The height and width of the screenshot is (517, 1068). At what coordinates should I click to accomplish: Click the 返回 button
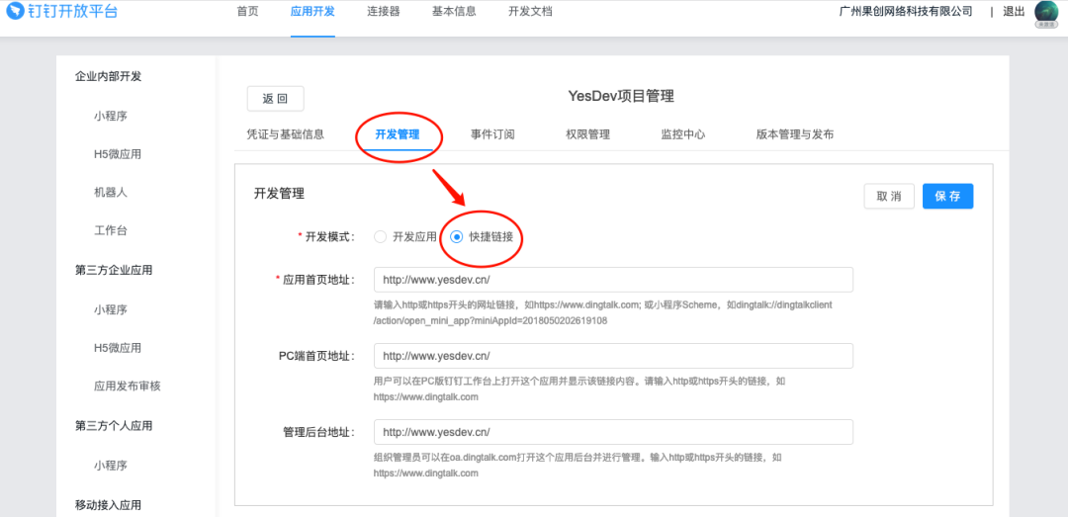click(x=275, y=99)
